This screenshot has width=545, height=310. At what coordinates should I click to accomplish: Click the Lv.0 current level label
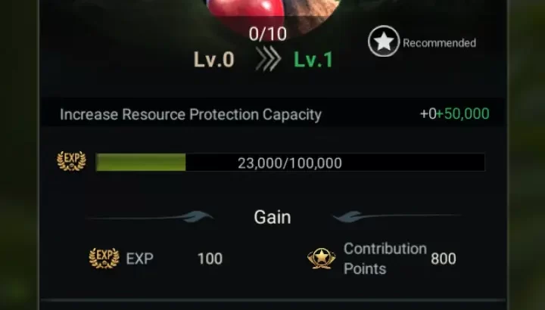click(213, 60)
